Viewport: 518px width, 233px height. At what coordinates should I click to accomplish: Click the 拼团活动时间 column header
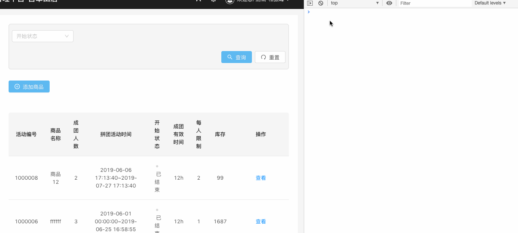pos(116,134)
